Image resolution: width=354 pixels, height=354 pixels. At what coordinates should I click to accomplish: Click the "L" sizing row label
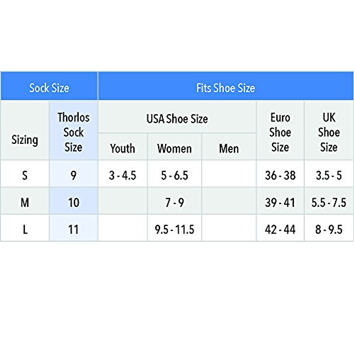coord(25,230)
